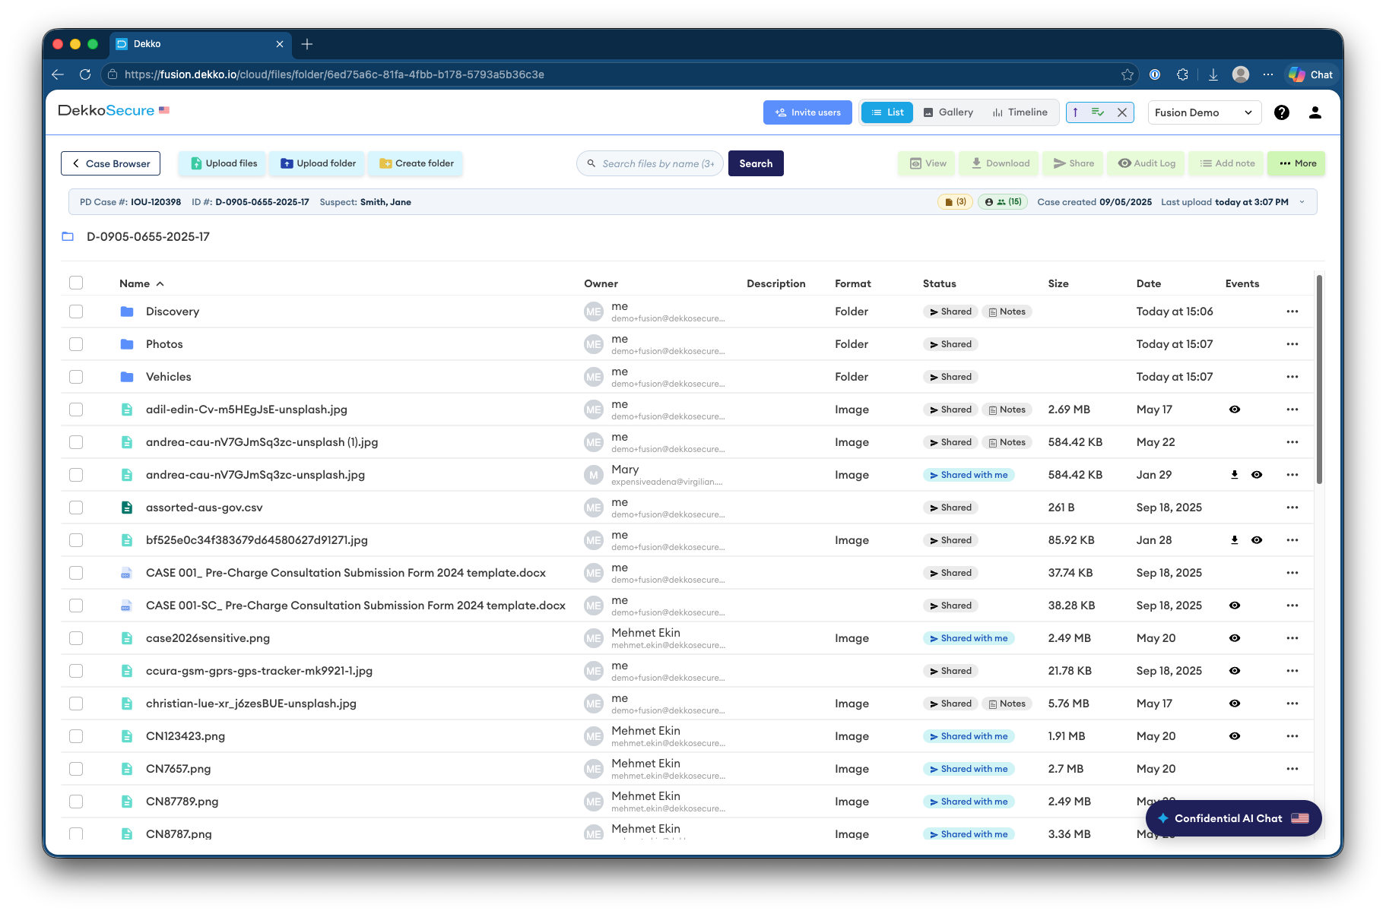
Task: Click the search files by name field
Action: click(650, 163)
